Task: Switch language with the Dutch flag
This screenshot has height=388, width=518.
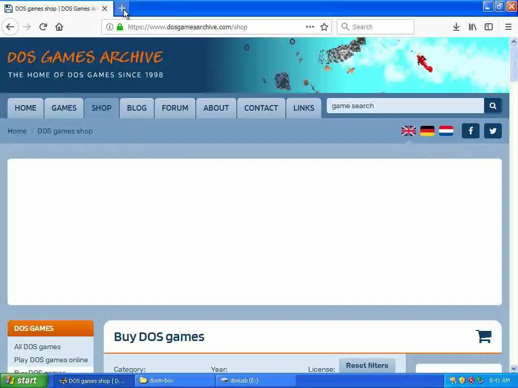Action: 446,131
